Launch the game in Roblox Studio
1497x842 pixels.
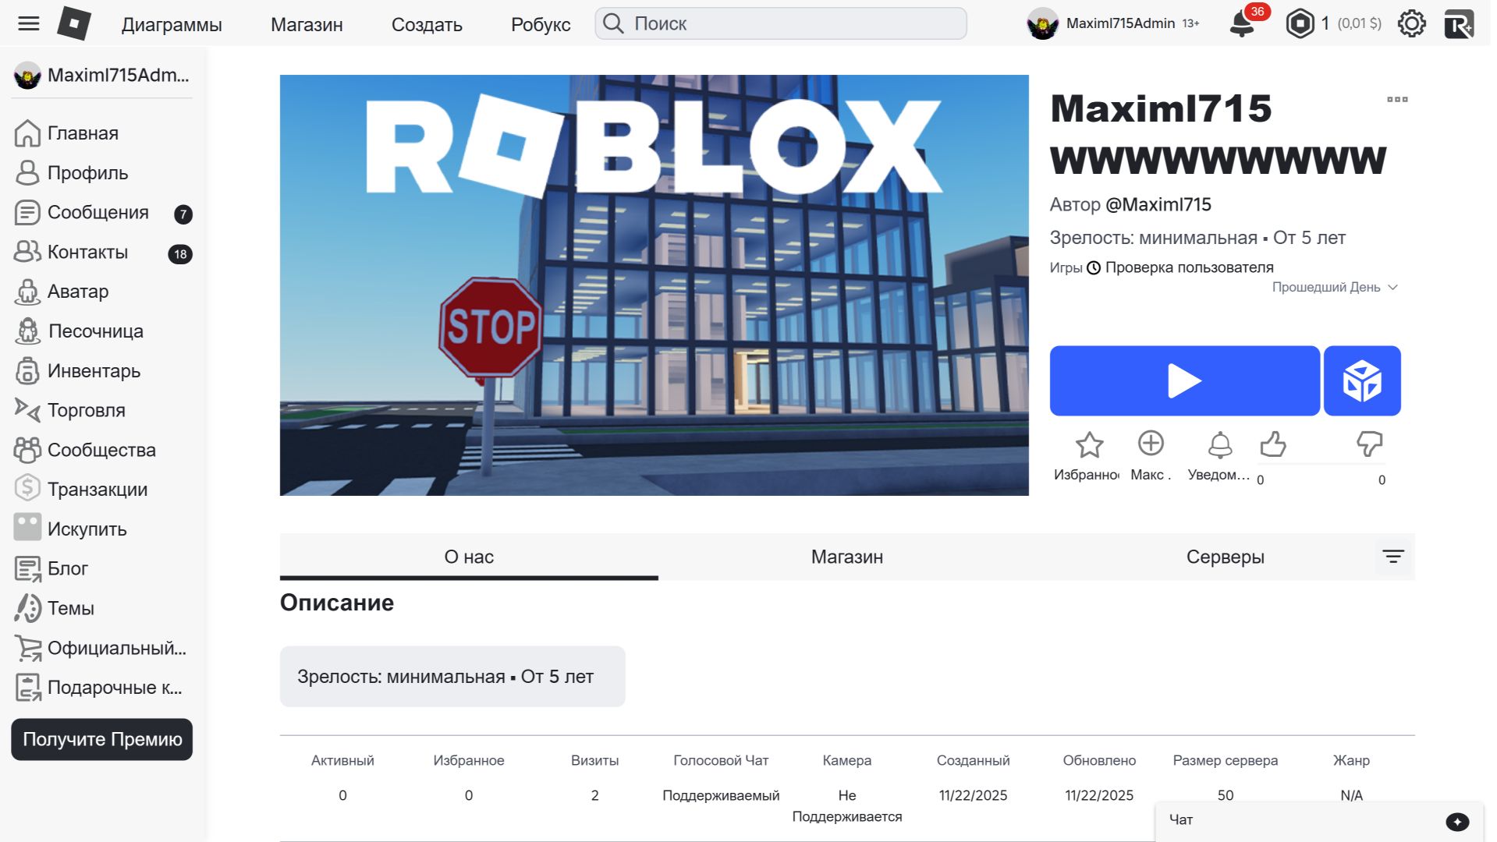click(1362, 380)
